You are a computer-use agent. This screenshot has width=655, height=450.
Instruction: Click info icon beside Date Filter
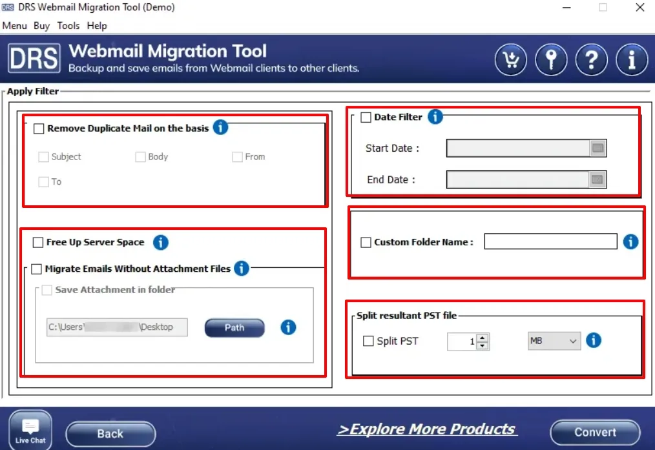pos(435,117)
